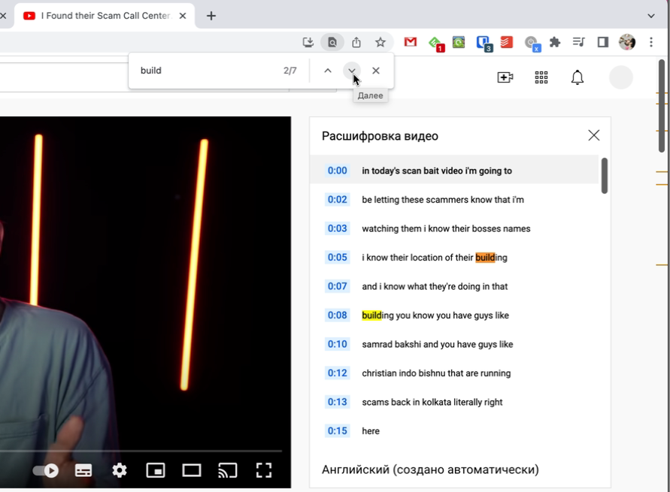The height and width of the screenshot is (492, 670).
Task: Enable miniplayer mode
Action: tap(156, 471)
